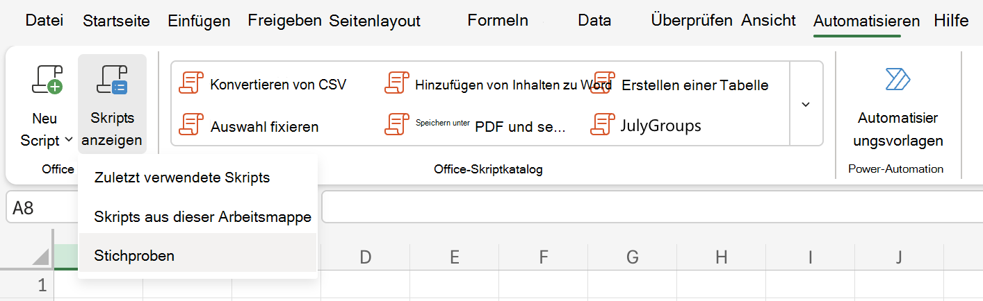Select column G header
The height and width of the screenshot is (301, 983).
click(632, 257)
